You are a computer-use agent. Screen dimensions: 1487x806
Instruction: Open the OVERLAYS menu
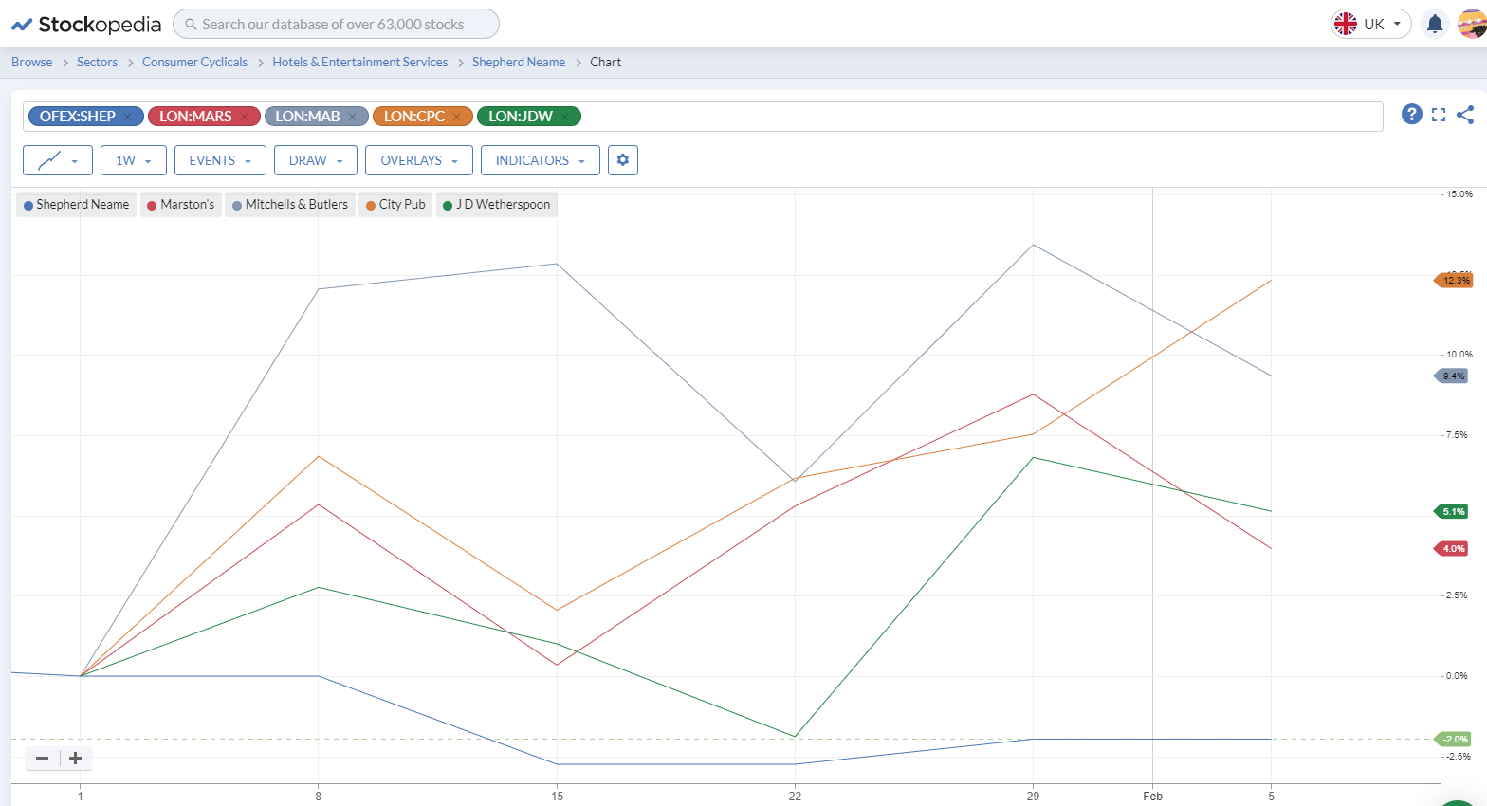tap(419, 160)
